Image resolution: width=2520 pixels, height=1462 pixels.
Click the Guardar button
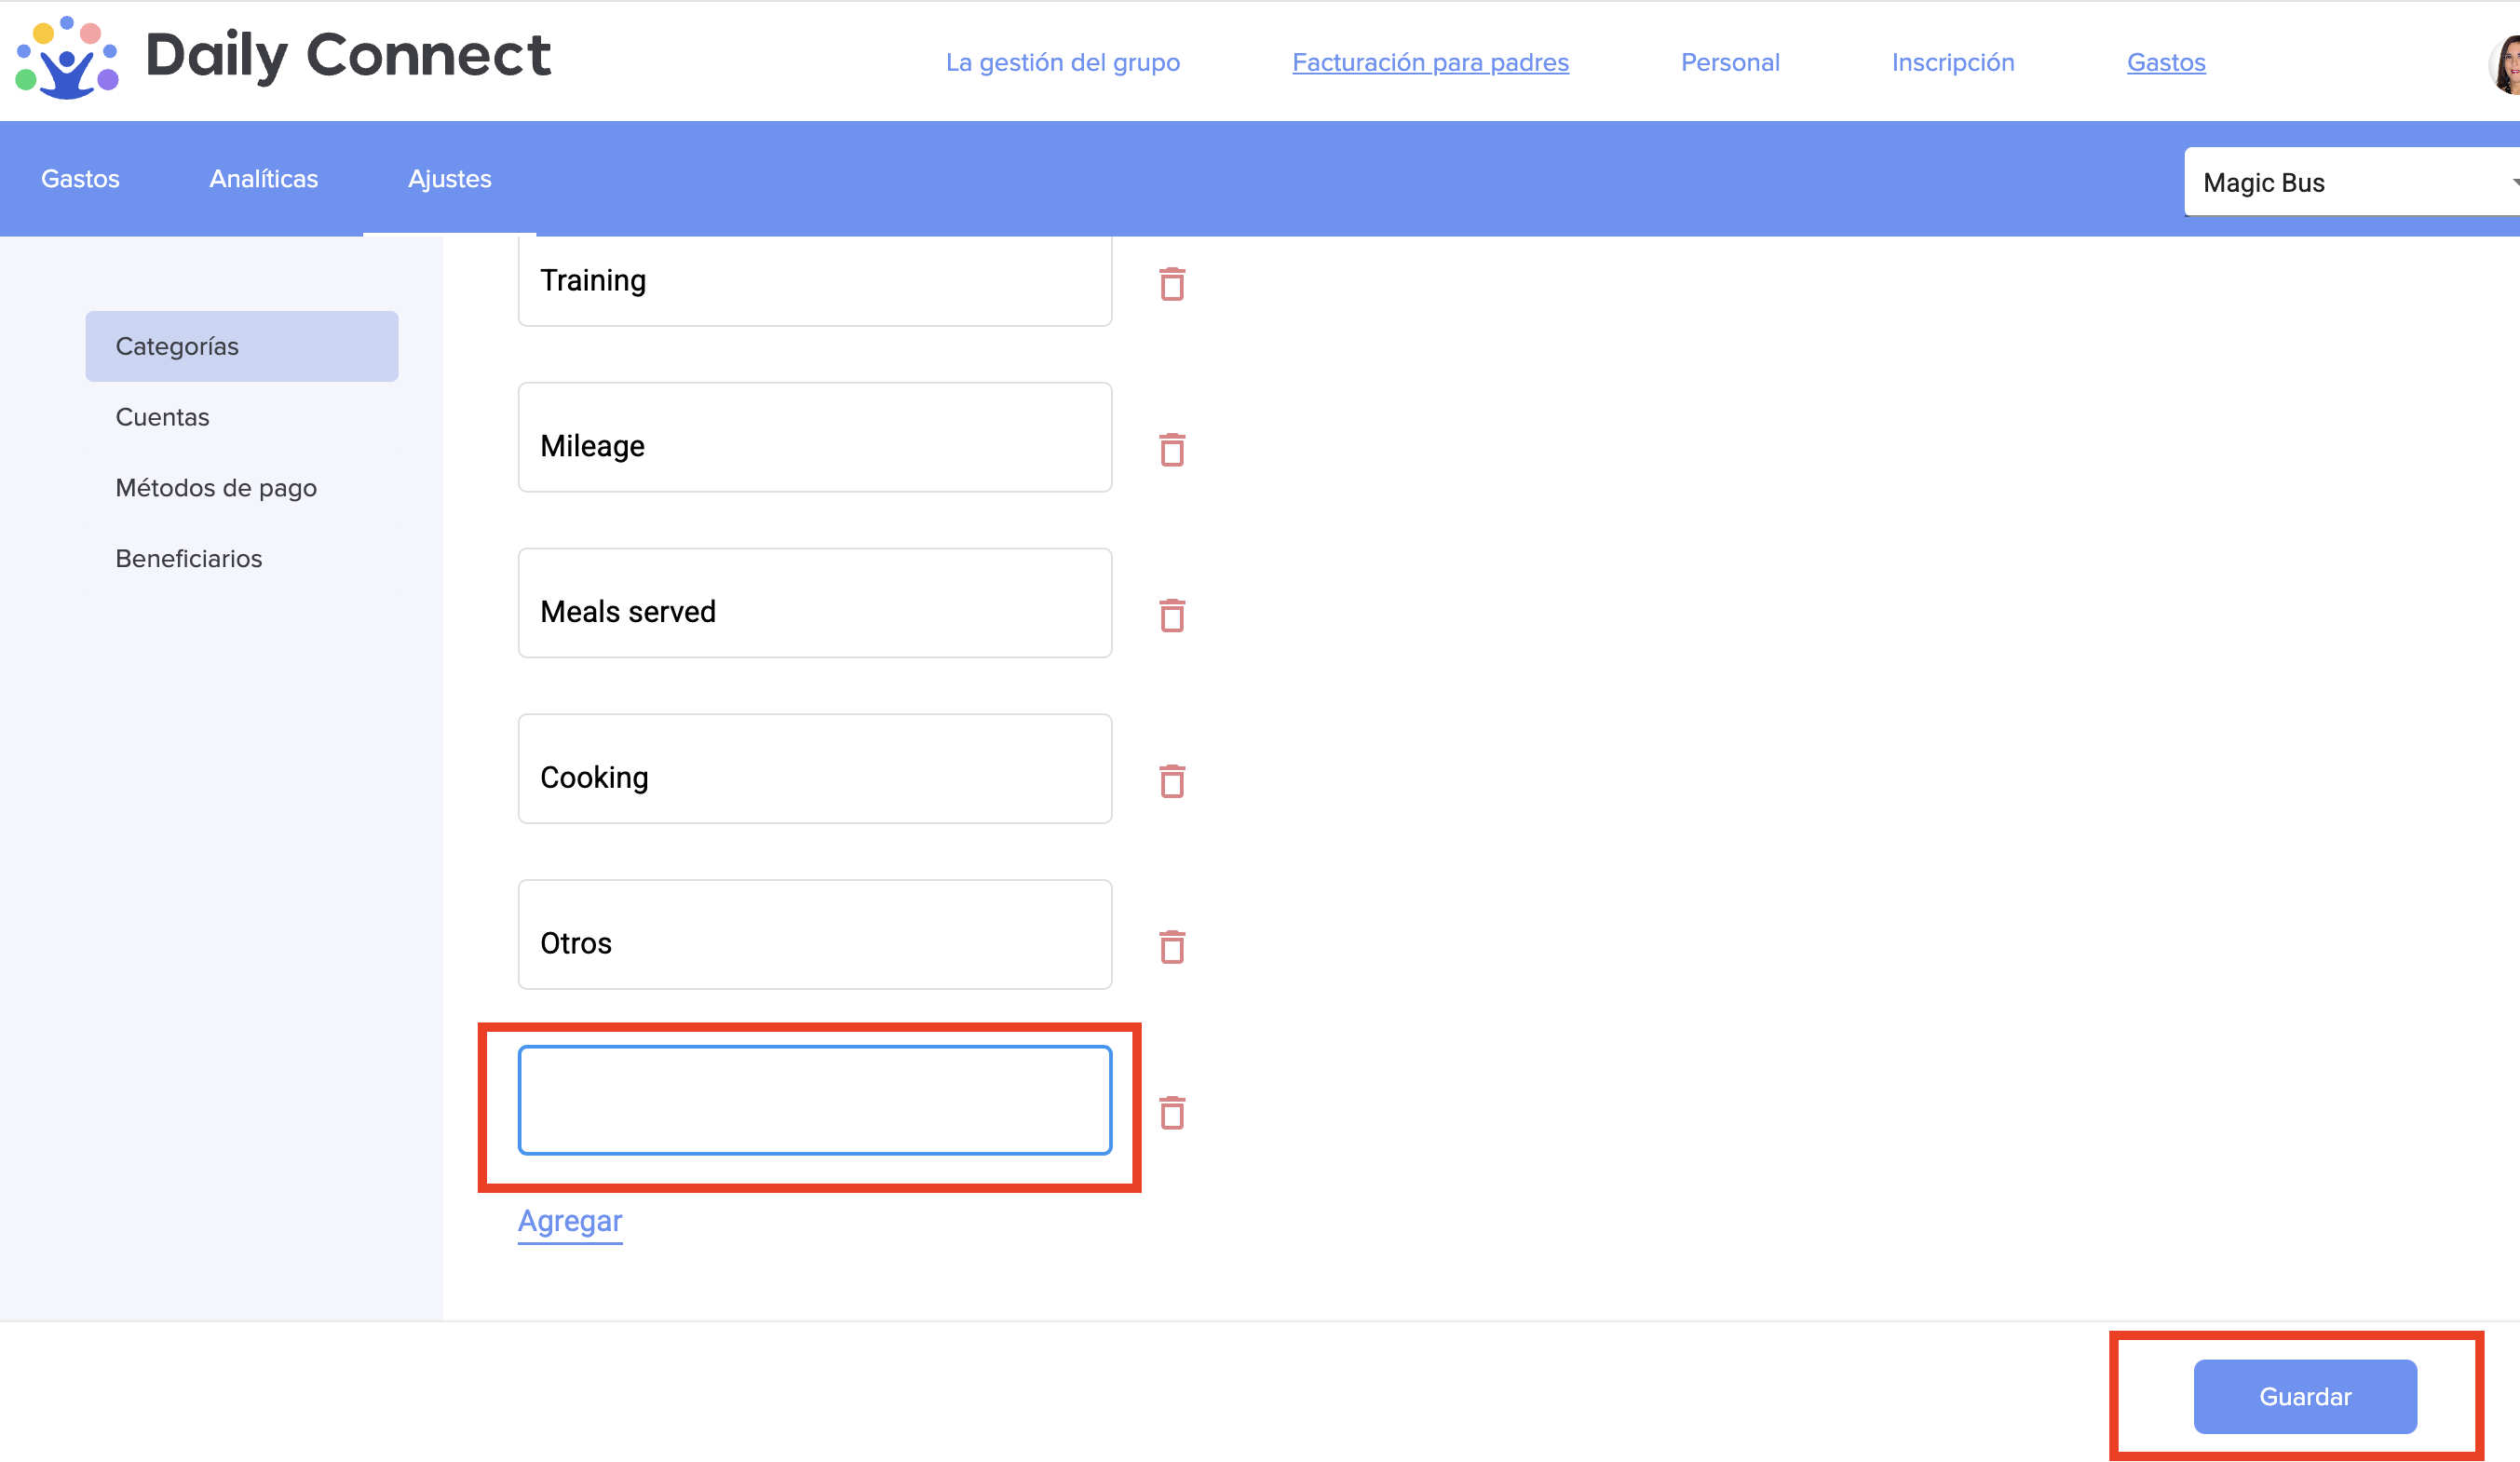2304,1396
